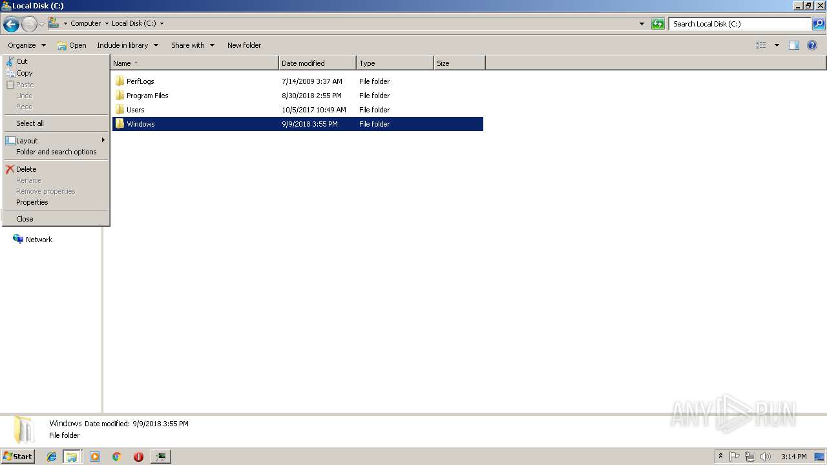
Task: Choose Copy from the Organize menu
Action: click(x=56, y=73)
